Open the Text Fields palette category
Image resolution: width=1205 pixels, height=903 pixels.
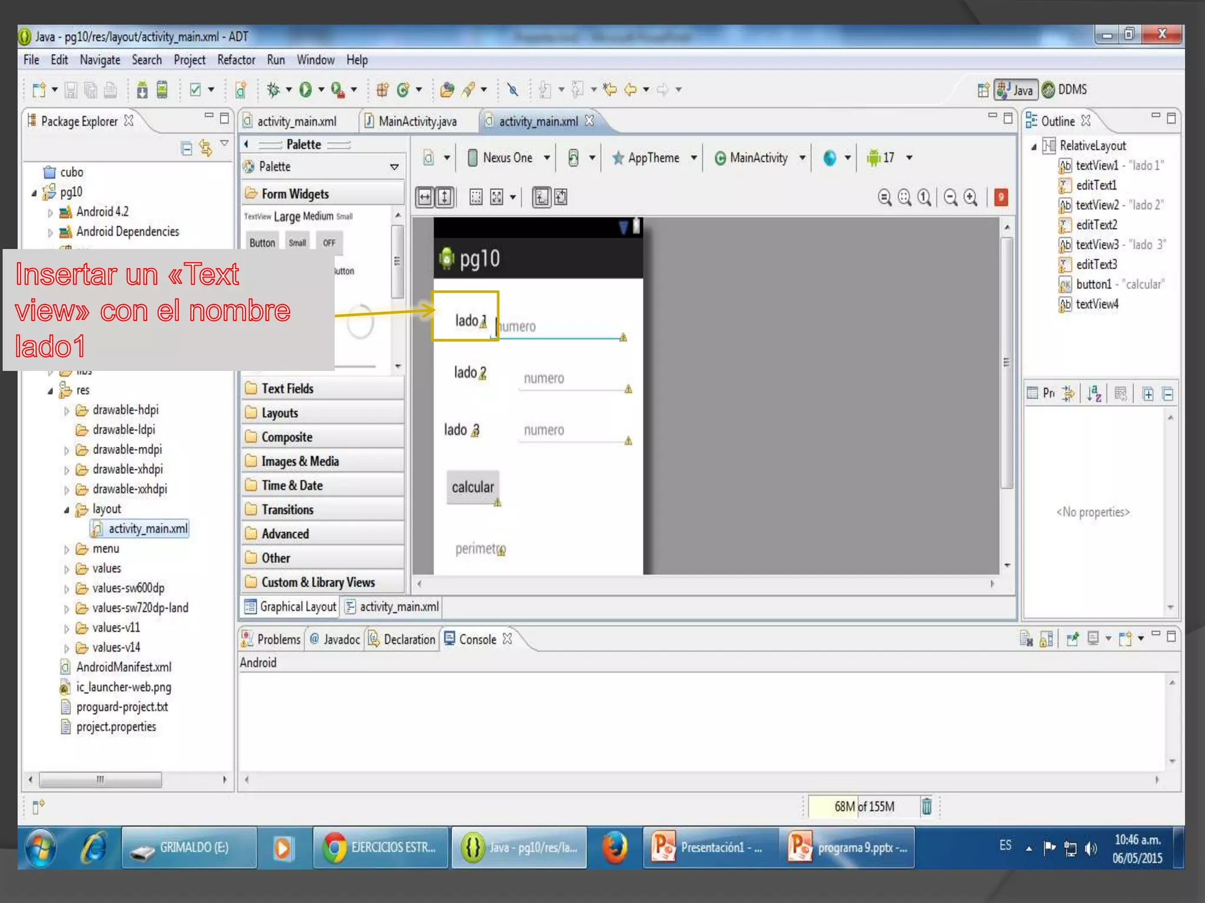point(287,389)
